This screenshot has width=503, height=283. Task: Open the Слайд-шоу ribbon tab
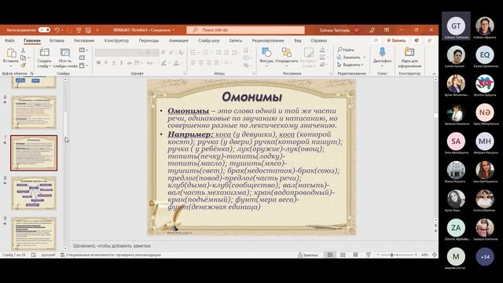tap(209, 40)
